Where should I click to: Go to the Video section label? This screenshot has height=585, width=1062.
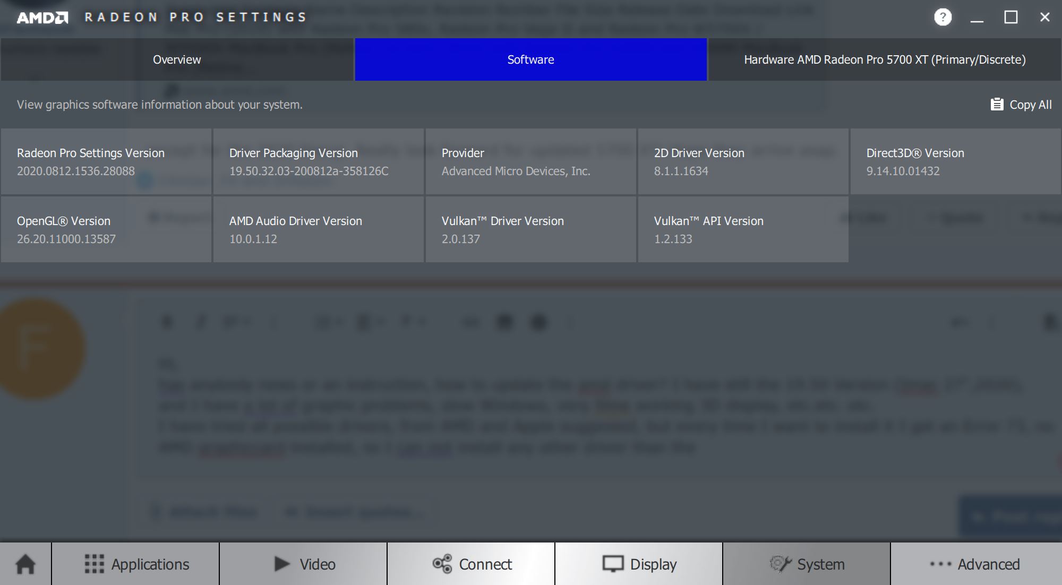[318, 564]
